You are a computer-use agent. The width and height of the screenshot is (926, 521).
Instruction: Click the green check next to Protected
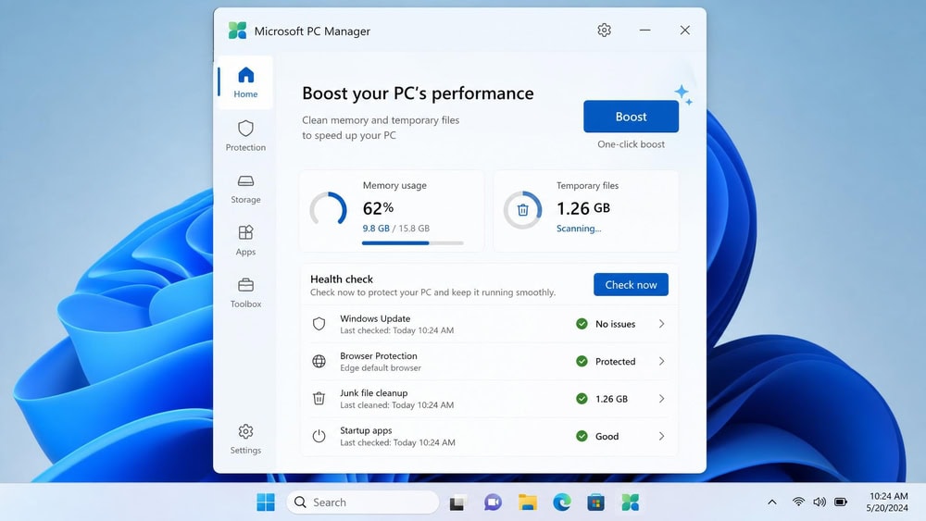582,361
